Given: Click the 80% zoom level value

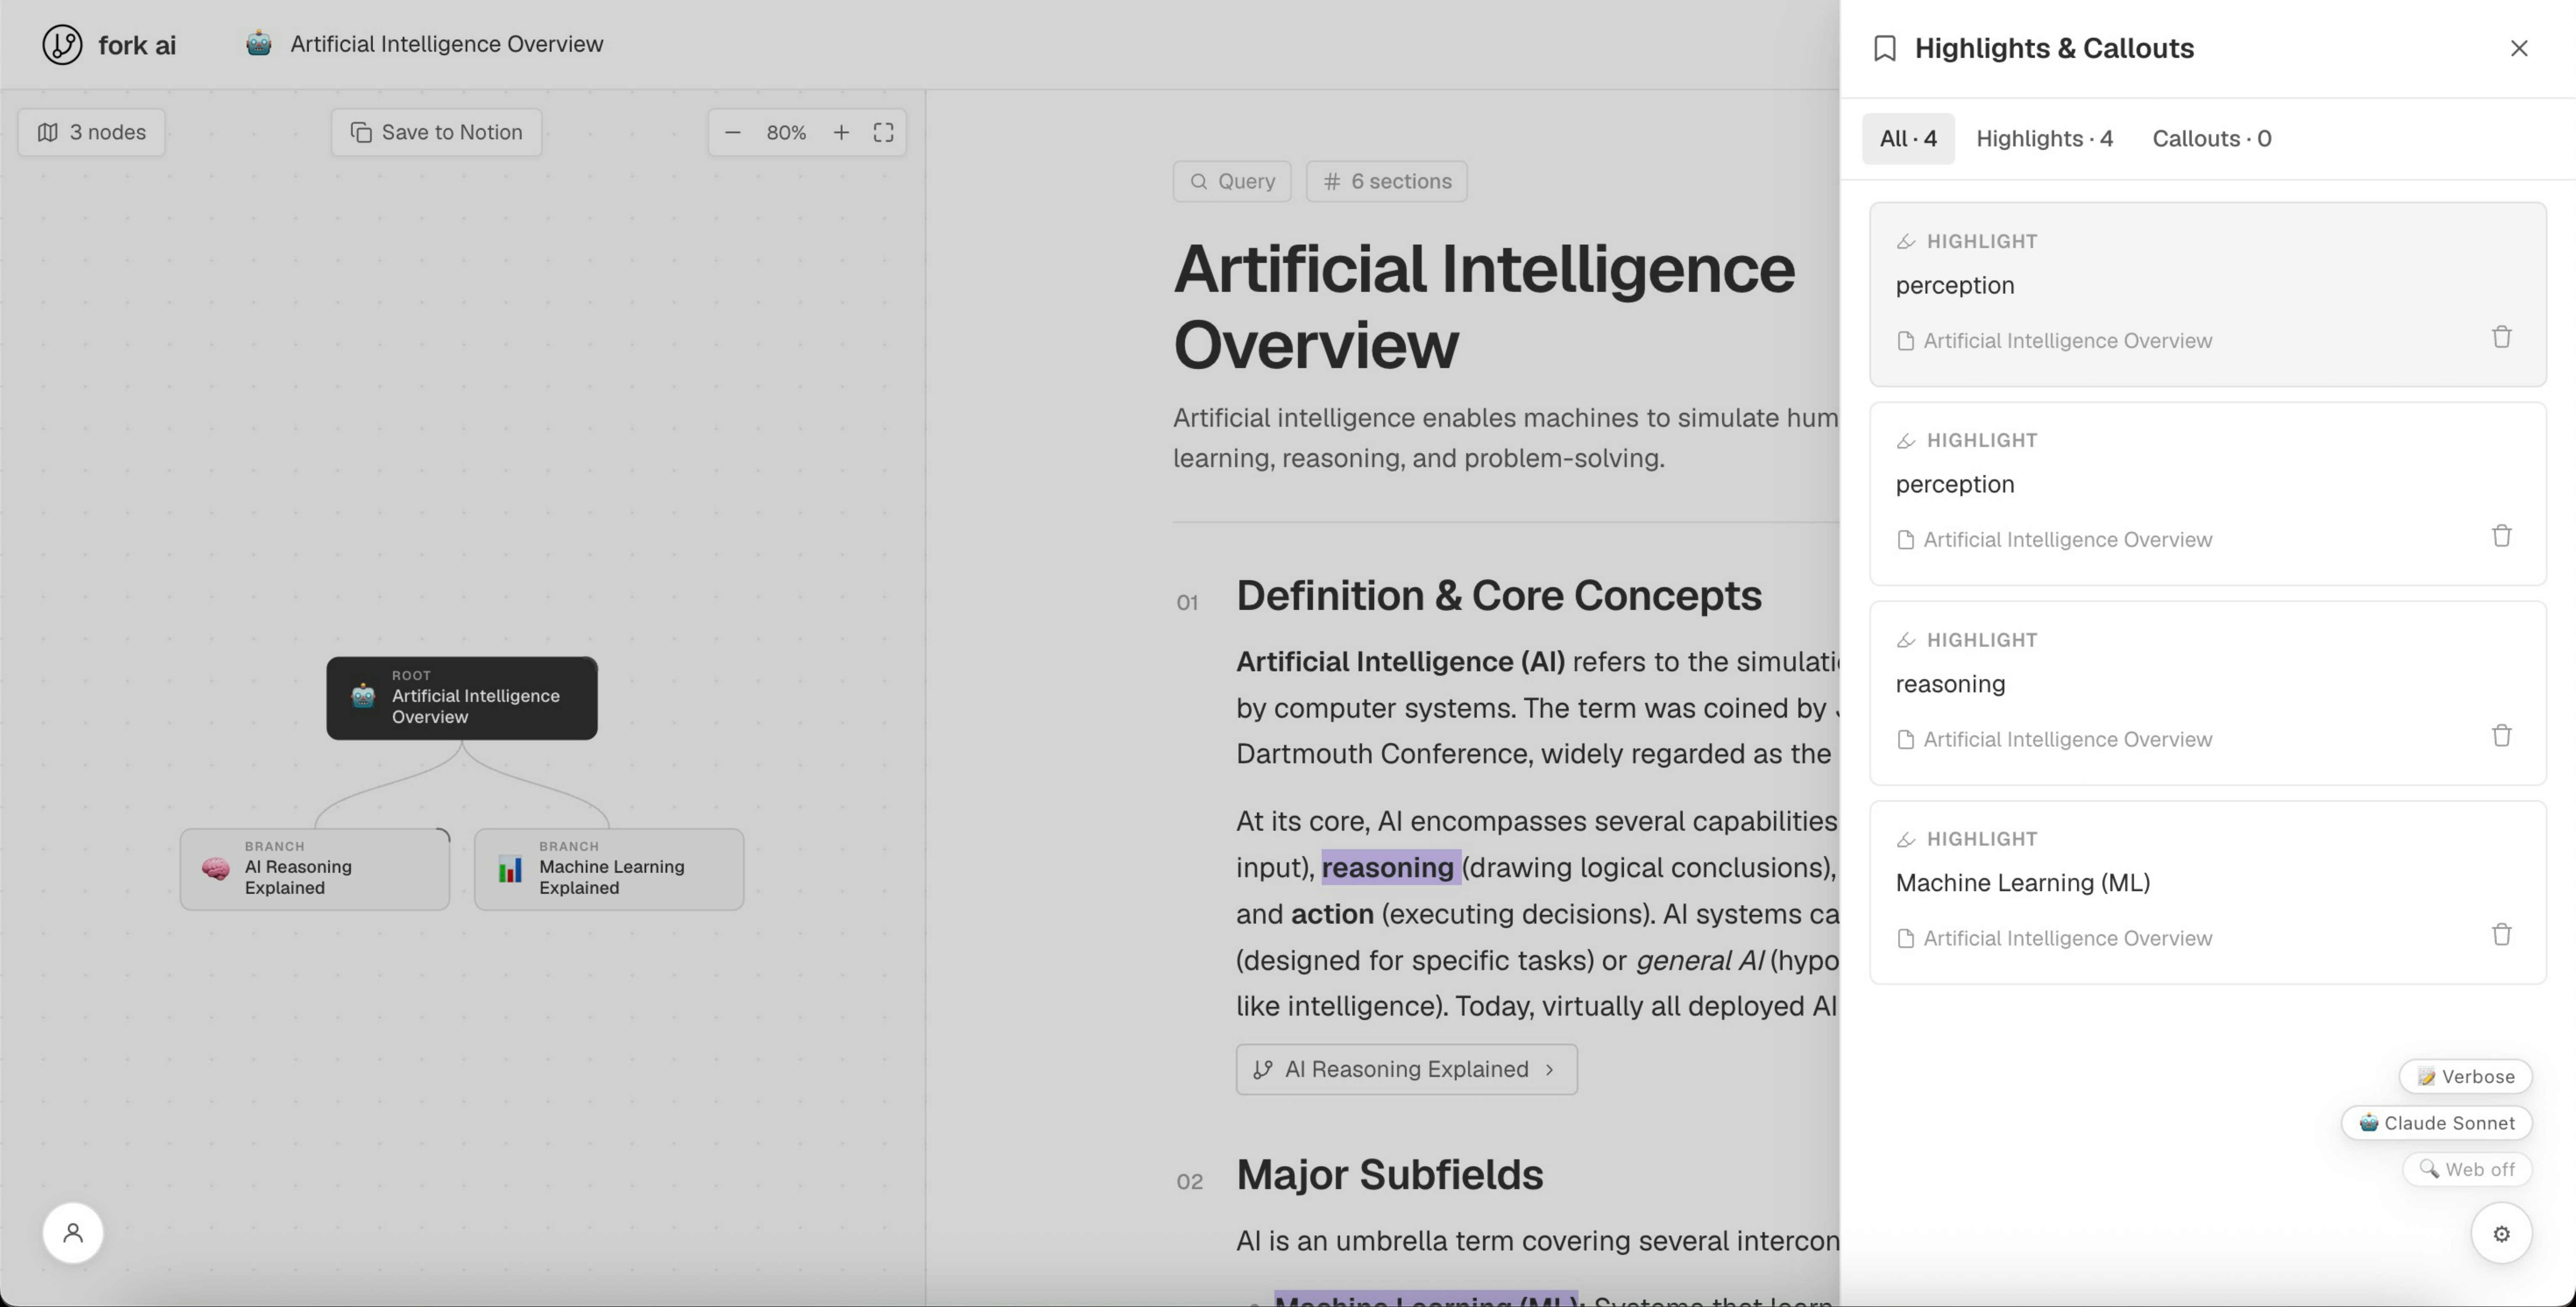Looking at the screenshot, I should coord(786,132).
